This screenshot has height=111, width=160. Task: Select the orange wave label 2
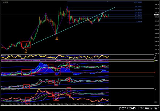point(26,51)
